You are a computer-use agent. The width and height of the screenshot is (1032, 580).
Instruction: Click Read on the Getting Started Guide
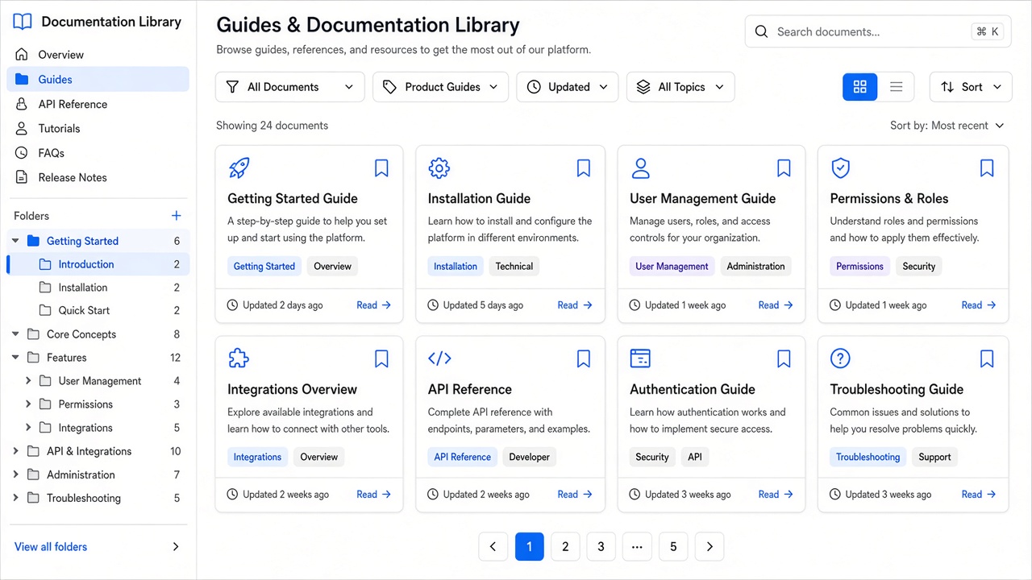pos(374,305)
